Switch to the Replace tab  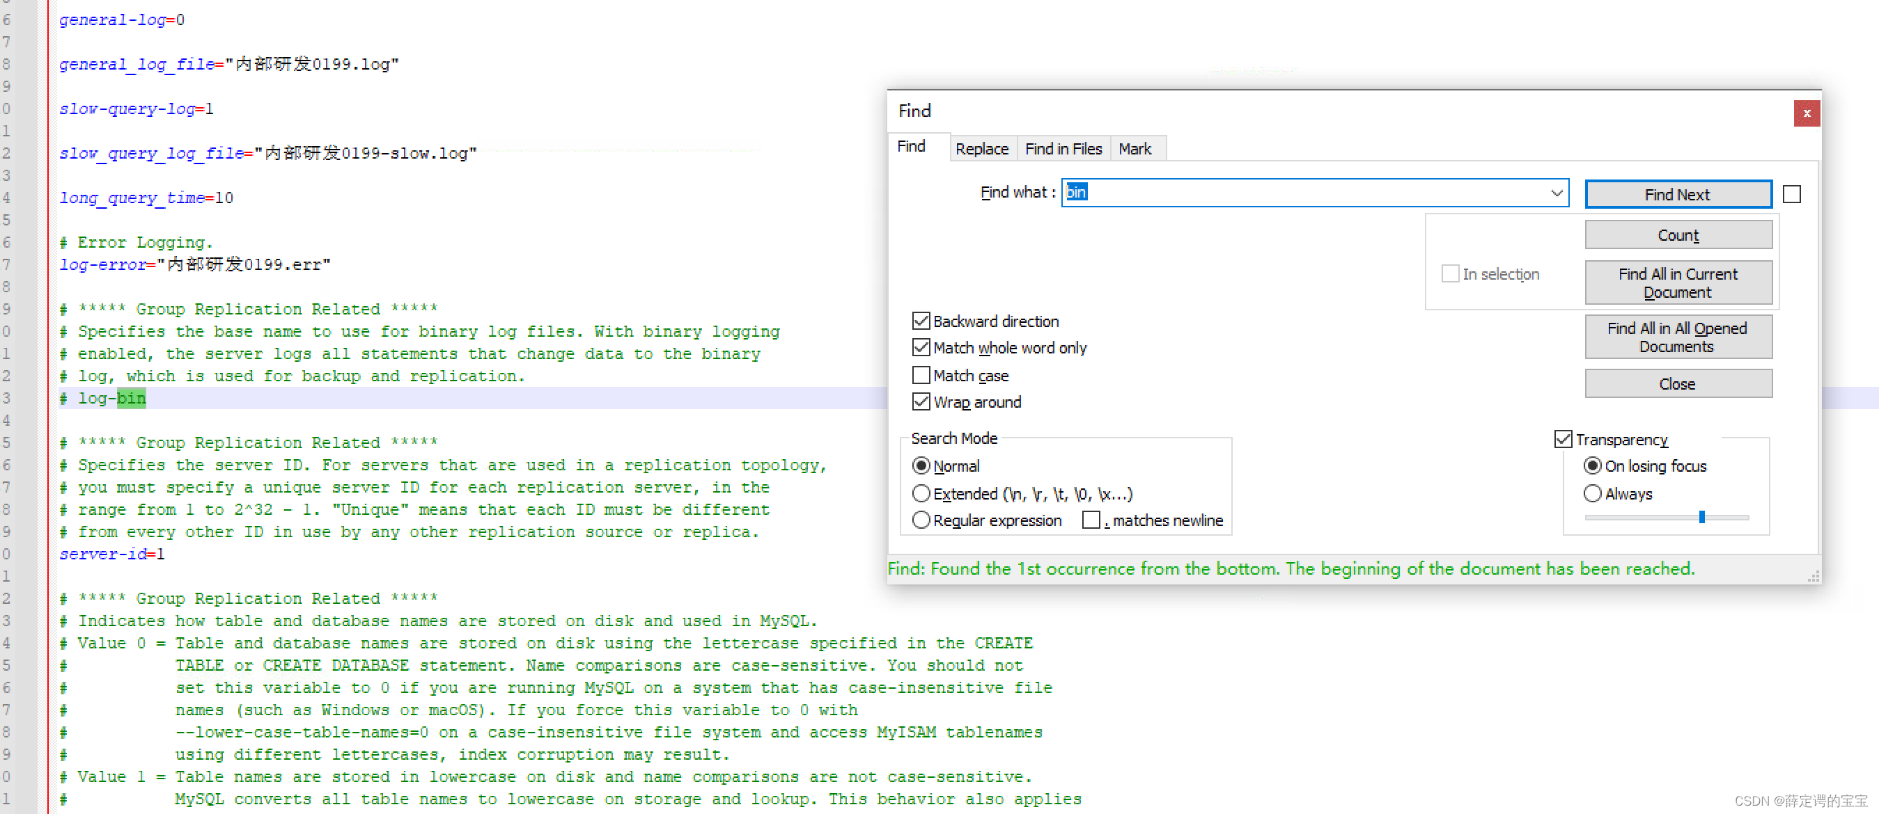[981, 149]
